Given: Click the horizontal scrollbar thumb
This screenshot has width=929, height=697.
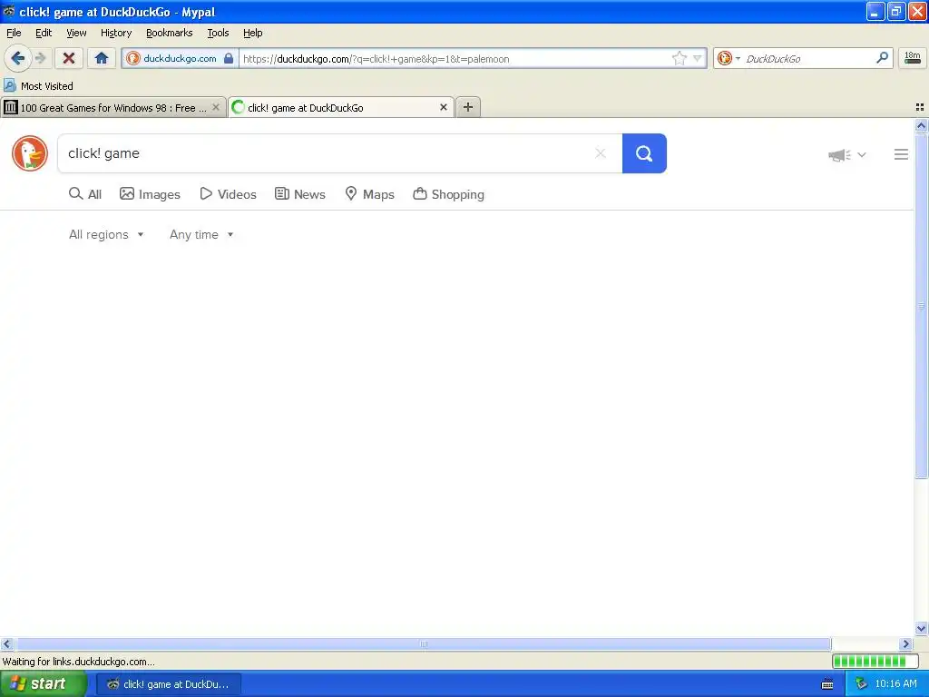Looking at the screenshot, I should pos(423,643).
